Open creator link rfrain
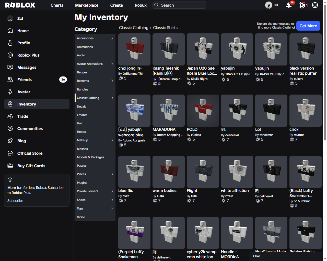Image resolution: width=327 pixels, height=261 pixels. click(x=229, y=196)
